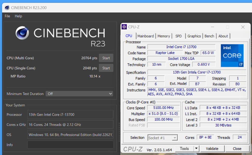Open the File menu in Cinebench
The width and height of the screenshot is (252, 155).
(7, 16)
